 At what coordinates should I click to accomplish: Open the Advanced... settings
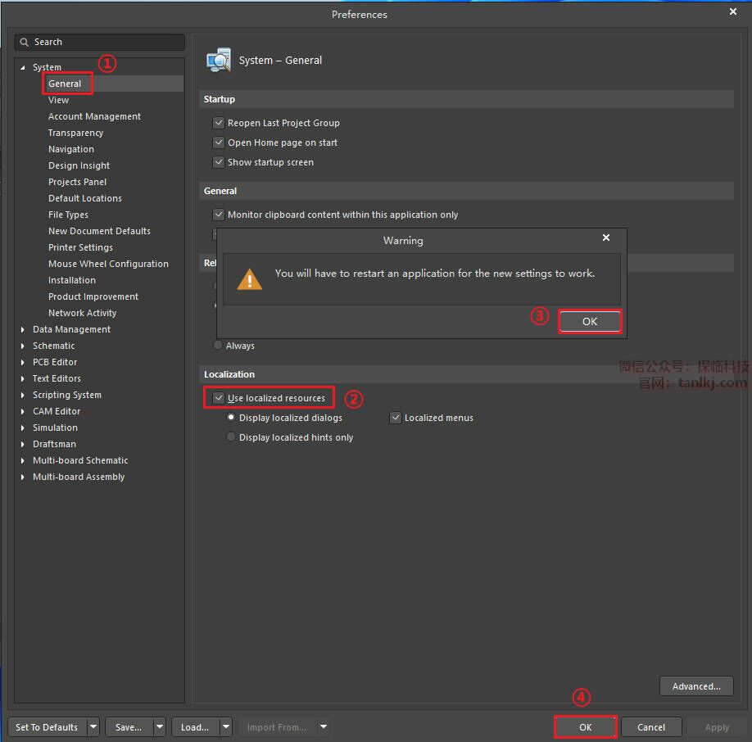[696, 686]
